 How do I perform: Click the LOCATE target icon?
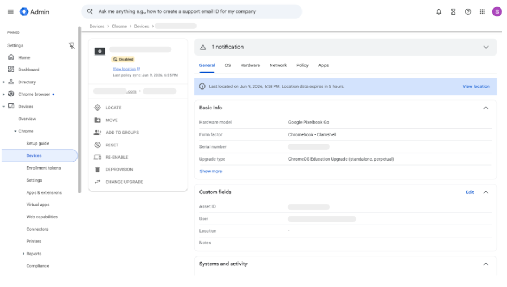click(97, 108)
